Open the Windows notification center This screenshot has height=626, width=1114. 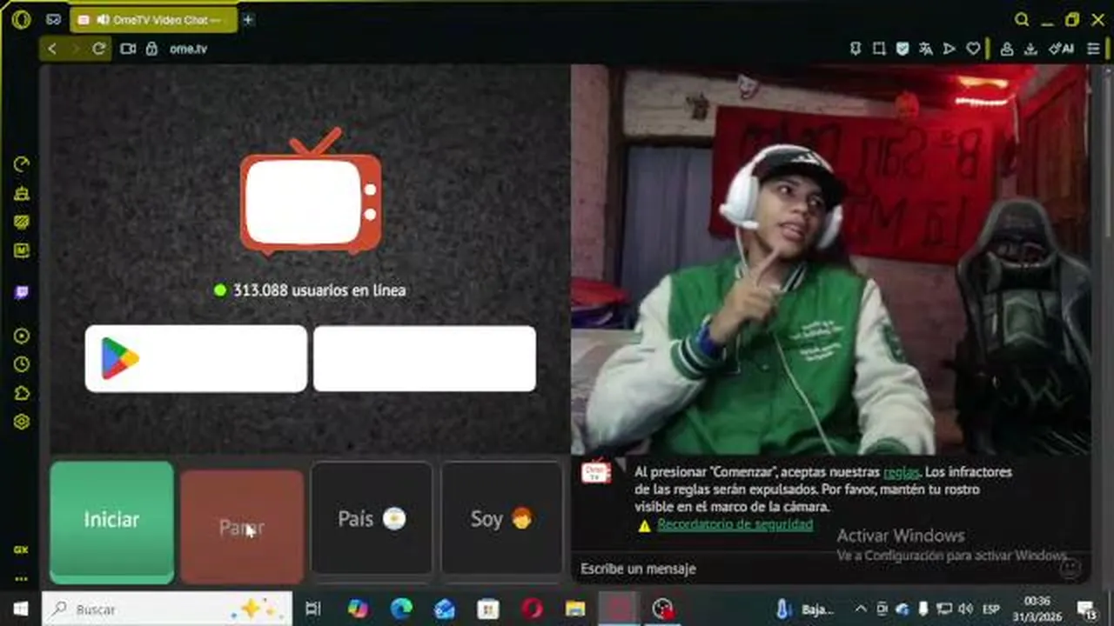pos(1086,609)
